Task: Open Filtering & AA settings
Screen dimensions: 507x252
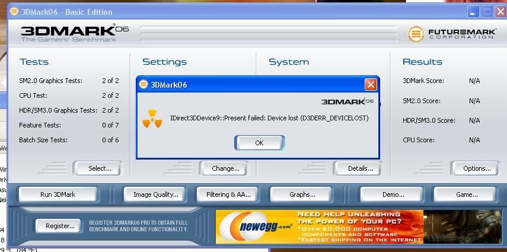Action: [x=228, y=194]
